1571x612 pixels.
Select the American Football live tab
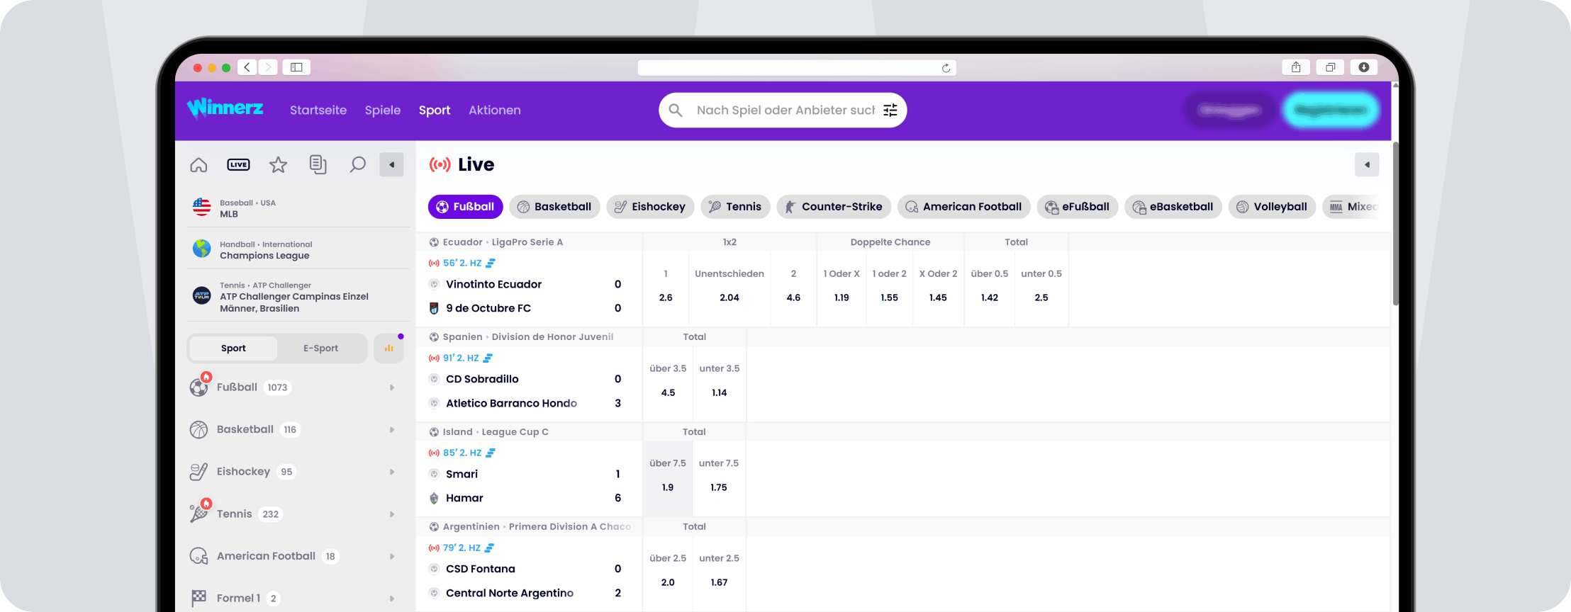(964, 207)
